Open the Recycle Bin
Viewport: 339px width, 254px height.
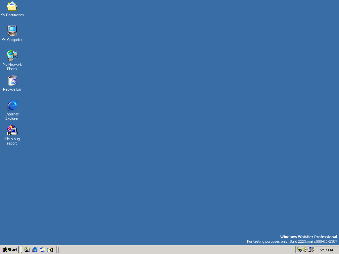[12, 80]
